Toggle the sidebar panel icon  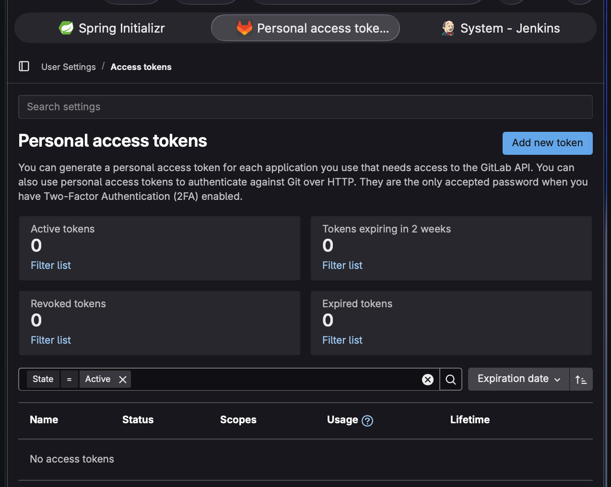pyautogui.click(x=24, y=66)
